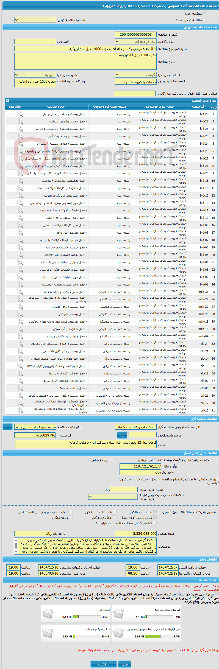Open the شرایط و ضوابط مناقصه folder icon
The image size is (219, 669).
point(118,614)
